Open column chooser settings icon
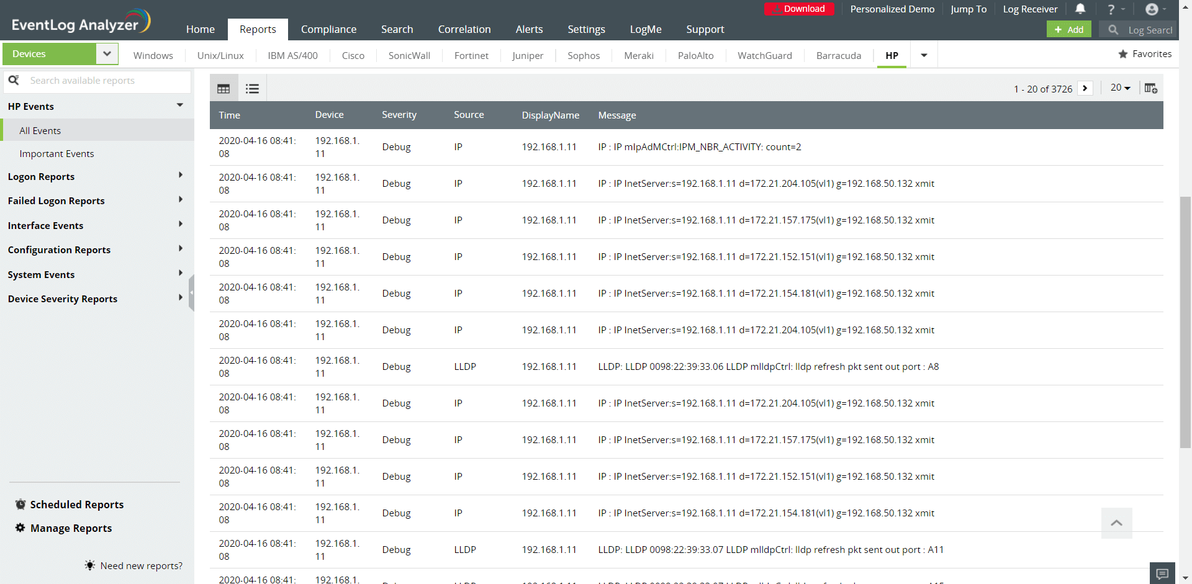Image resolution: width=1192 pixels, height=584 pixels. [x=1151, y=88]
